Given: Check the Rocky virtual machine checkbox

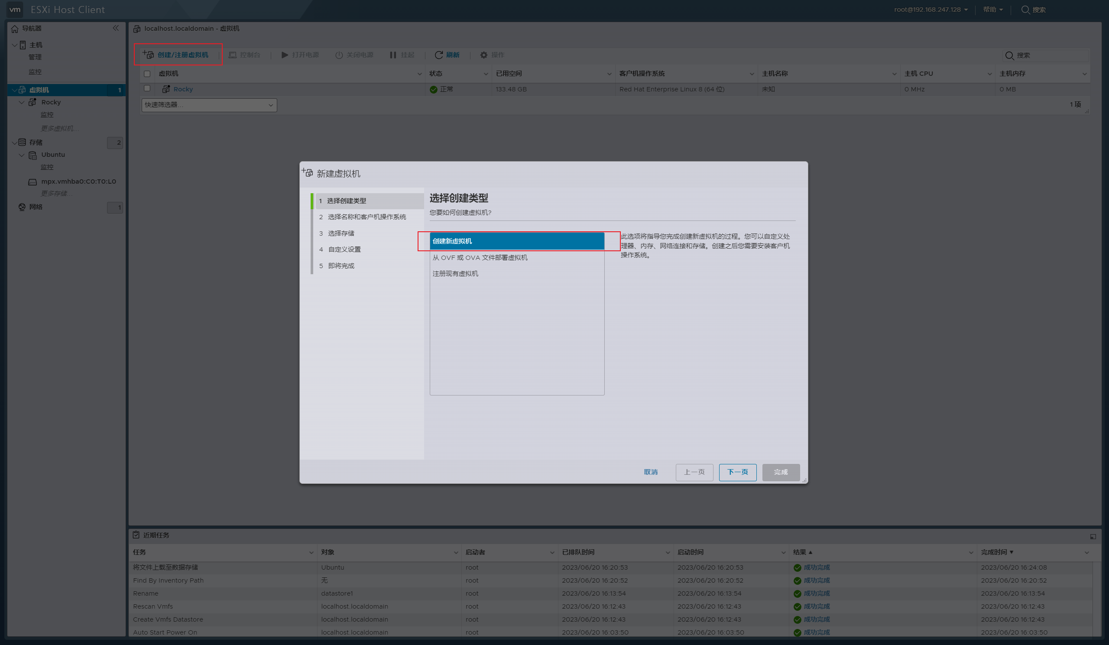Looking at the screenshot, I should click(147, 88).
